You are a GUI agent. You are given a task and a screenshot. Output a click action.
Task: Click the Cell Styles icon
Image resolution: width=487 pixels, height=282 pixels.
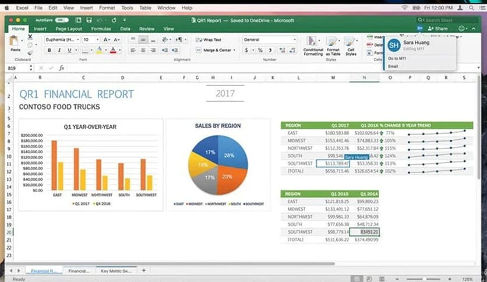(351, 44)
